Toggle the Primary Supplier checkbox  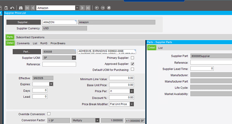pos(132,58)
